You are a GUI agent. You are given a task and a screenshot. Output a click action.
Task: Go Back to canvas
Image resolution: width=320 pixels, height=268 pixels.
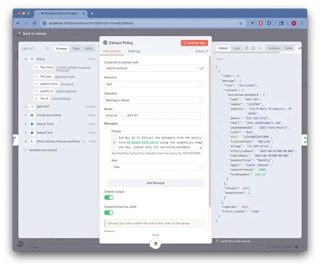(32, 34)
